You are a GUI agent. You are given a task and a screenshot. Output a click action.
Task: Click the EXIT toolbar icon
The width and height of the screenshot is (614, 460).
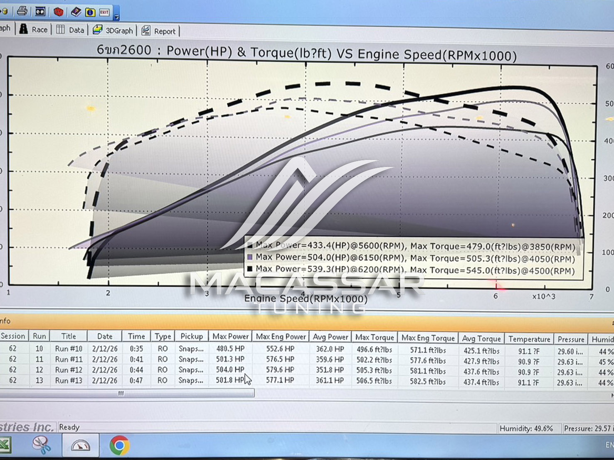pos(104,12)
